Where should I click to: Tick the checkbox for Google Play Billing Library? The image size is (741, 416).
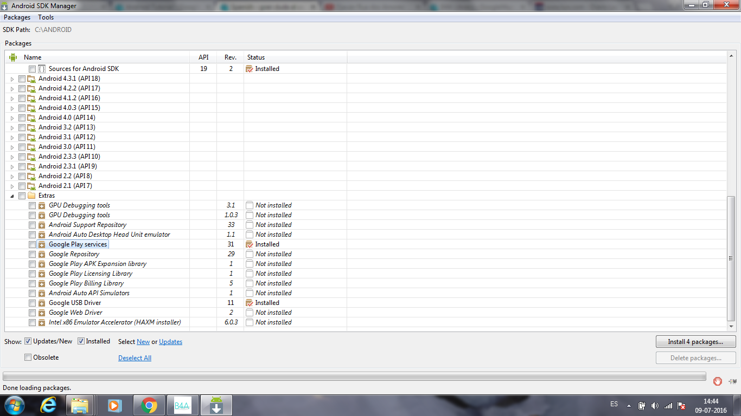[x=33, y=283]
